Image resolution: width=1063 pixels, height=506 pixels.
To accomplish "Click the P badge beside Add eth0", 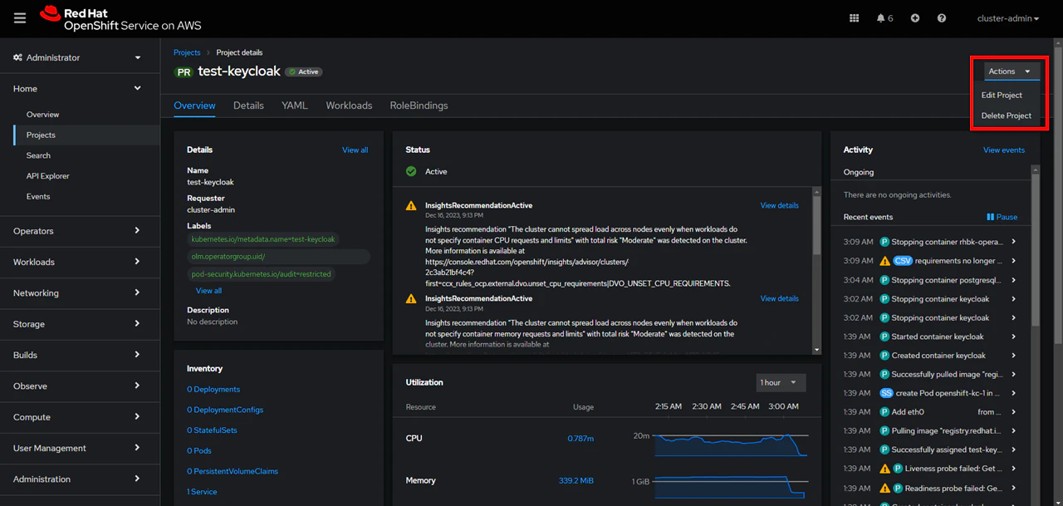I will (884, 412).
